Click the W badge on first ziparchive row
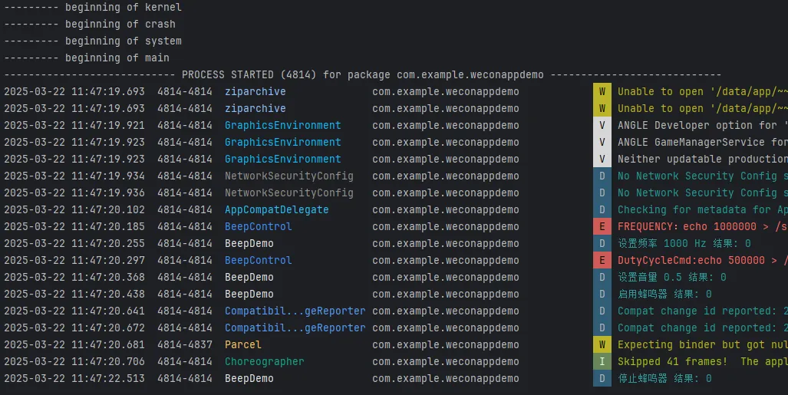This screenshot has height=395, width=788. point(602,92)
